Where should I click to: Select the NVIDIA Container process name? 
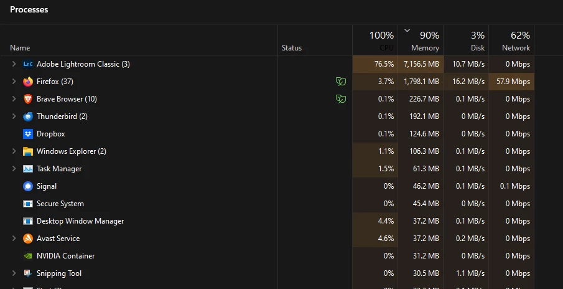click(x=66, y=256)
